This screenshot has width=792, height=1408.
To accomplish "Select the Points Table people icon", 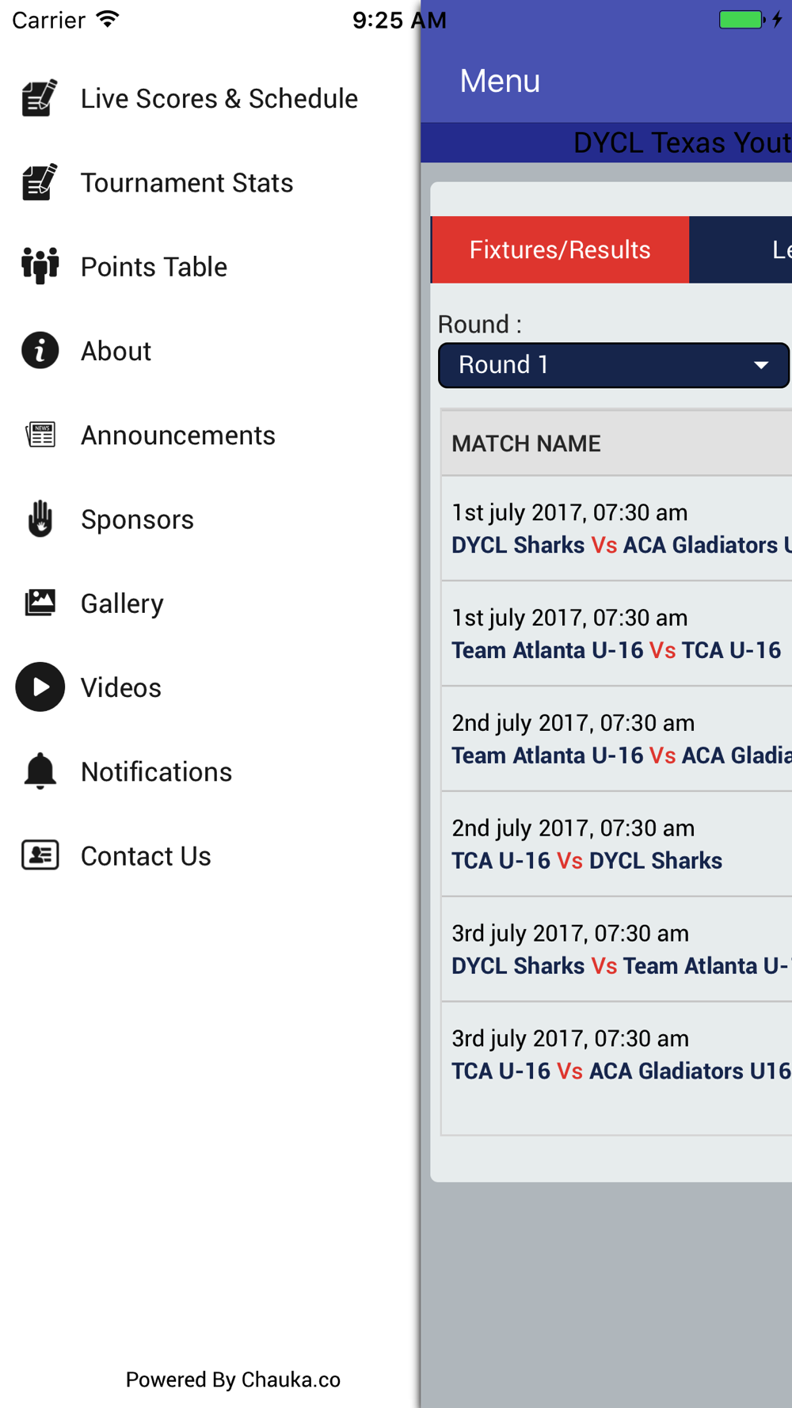I will (x=40, y=266).
